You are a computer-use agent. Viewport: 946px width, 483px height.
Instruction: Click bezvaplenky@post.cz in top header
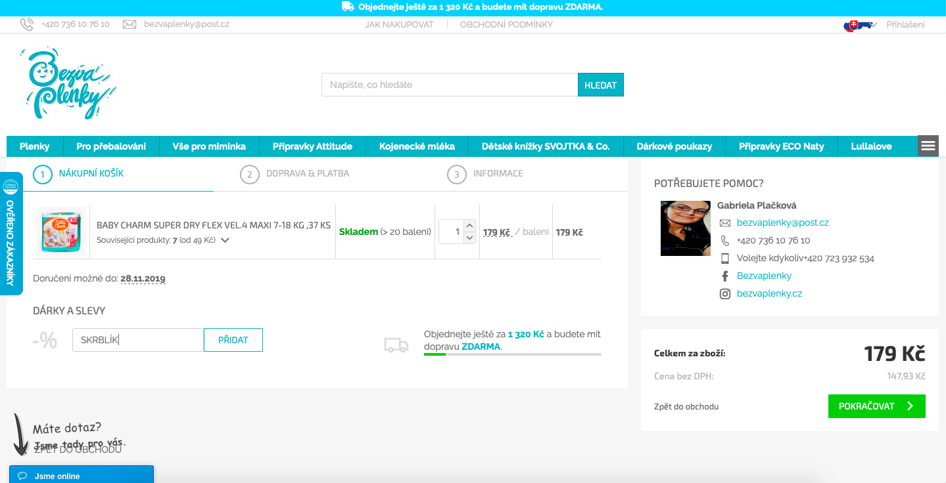click(187, 24)
